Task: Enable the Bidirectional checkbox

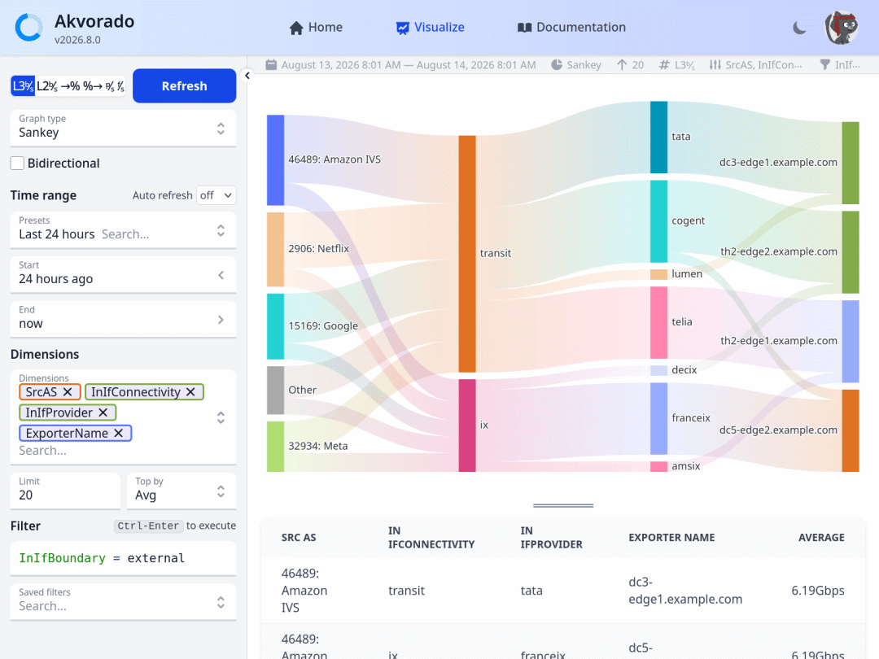Action: [17, 163]
